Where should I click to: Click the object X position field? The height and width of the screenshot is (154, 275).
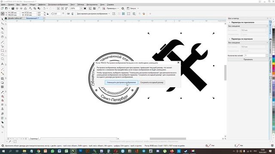pos(13,13)
